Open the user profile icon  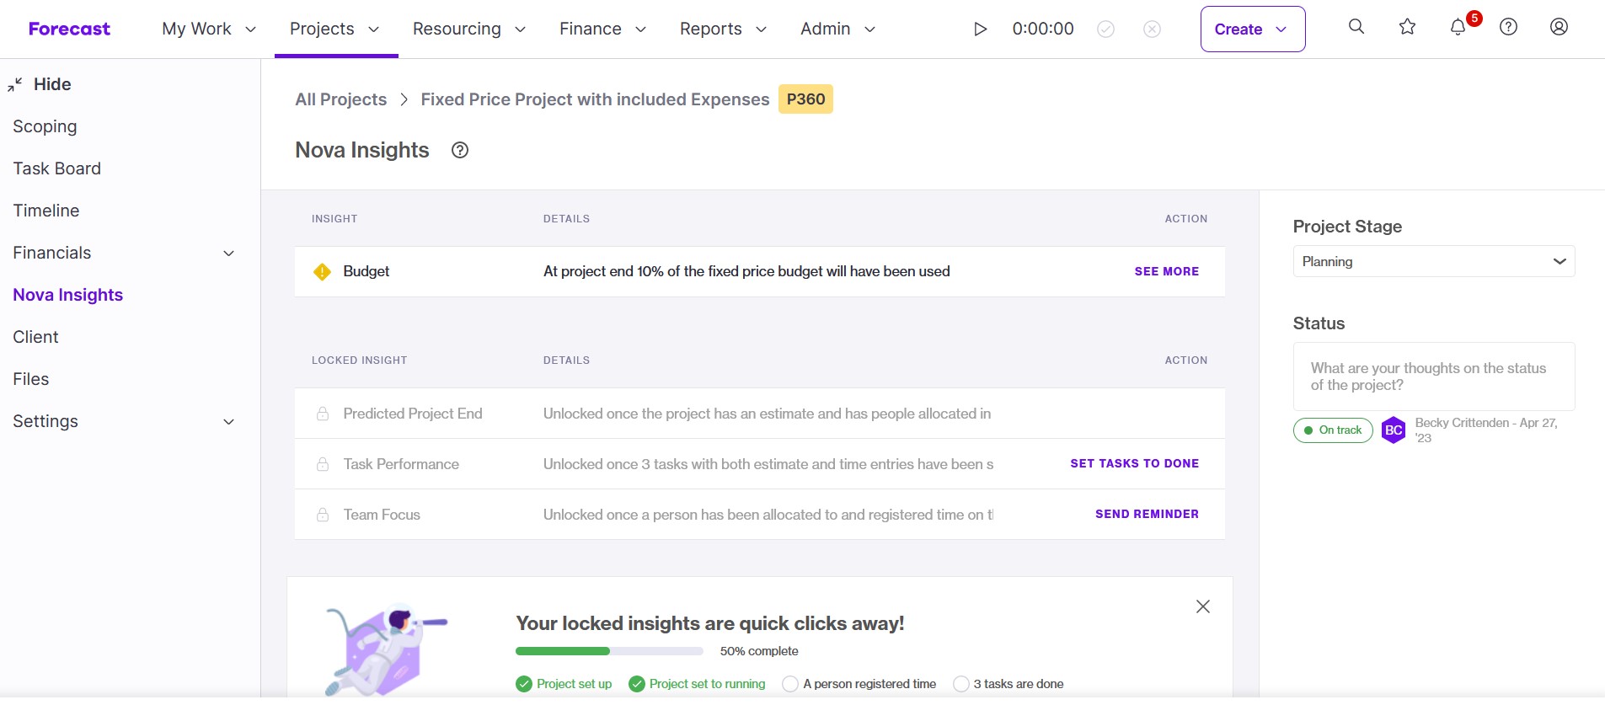tap(1560, 27)
